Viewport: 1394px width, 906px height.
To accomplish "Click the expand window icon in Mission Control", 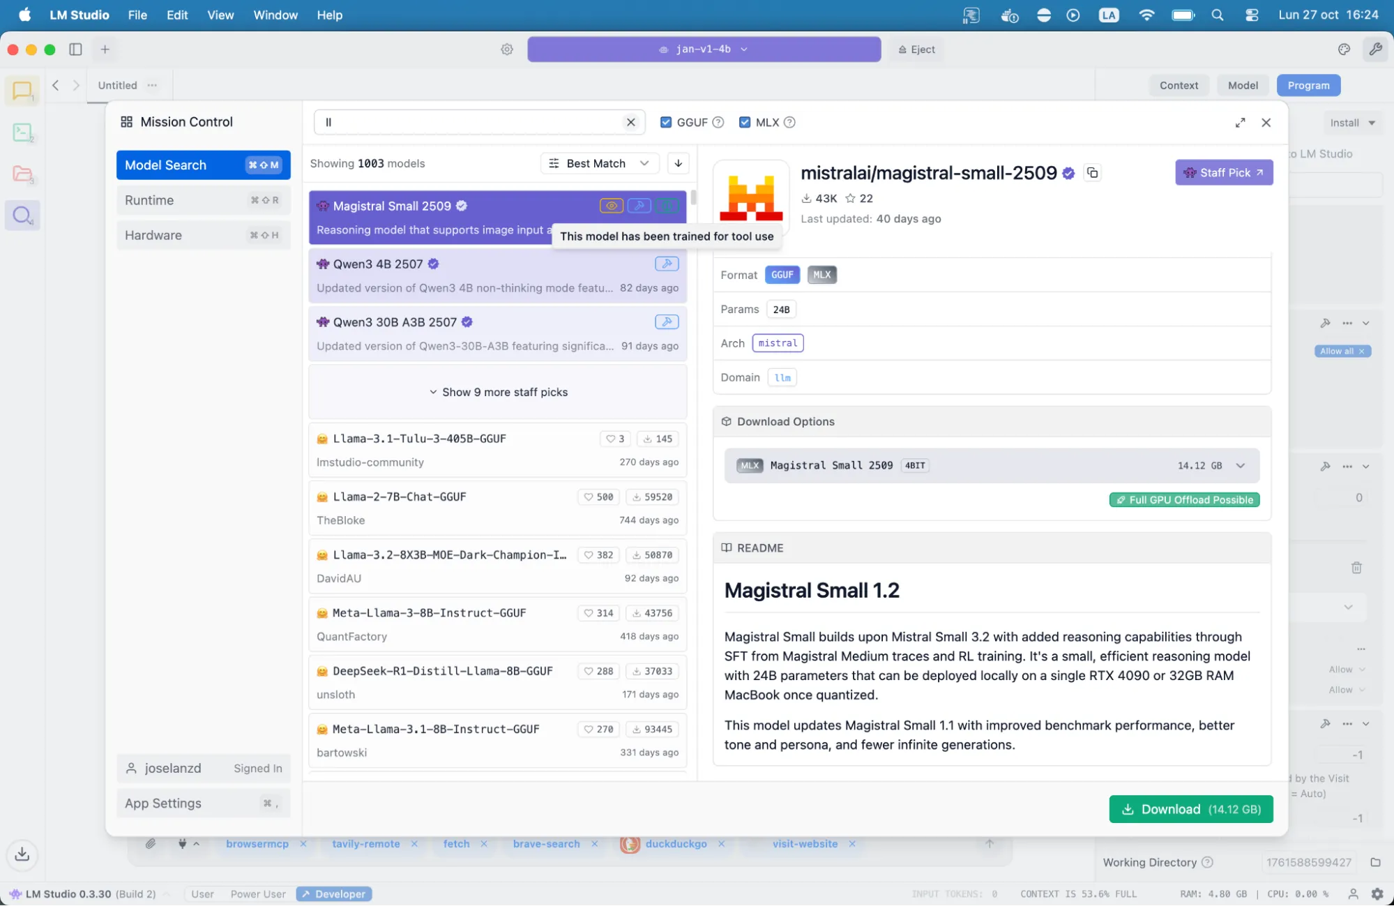I will coord(1240,123).
